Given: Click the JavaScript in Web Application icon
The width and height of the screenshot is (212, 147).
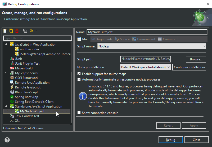Looking at the screenshot, I should point(12,44).
